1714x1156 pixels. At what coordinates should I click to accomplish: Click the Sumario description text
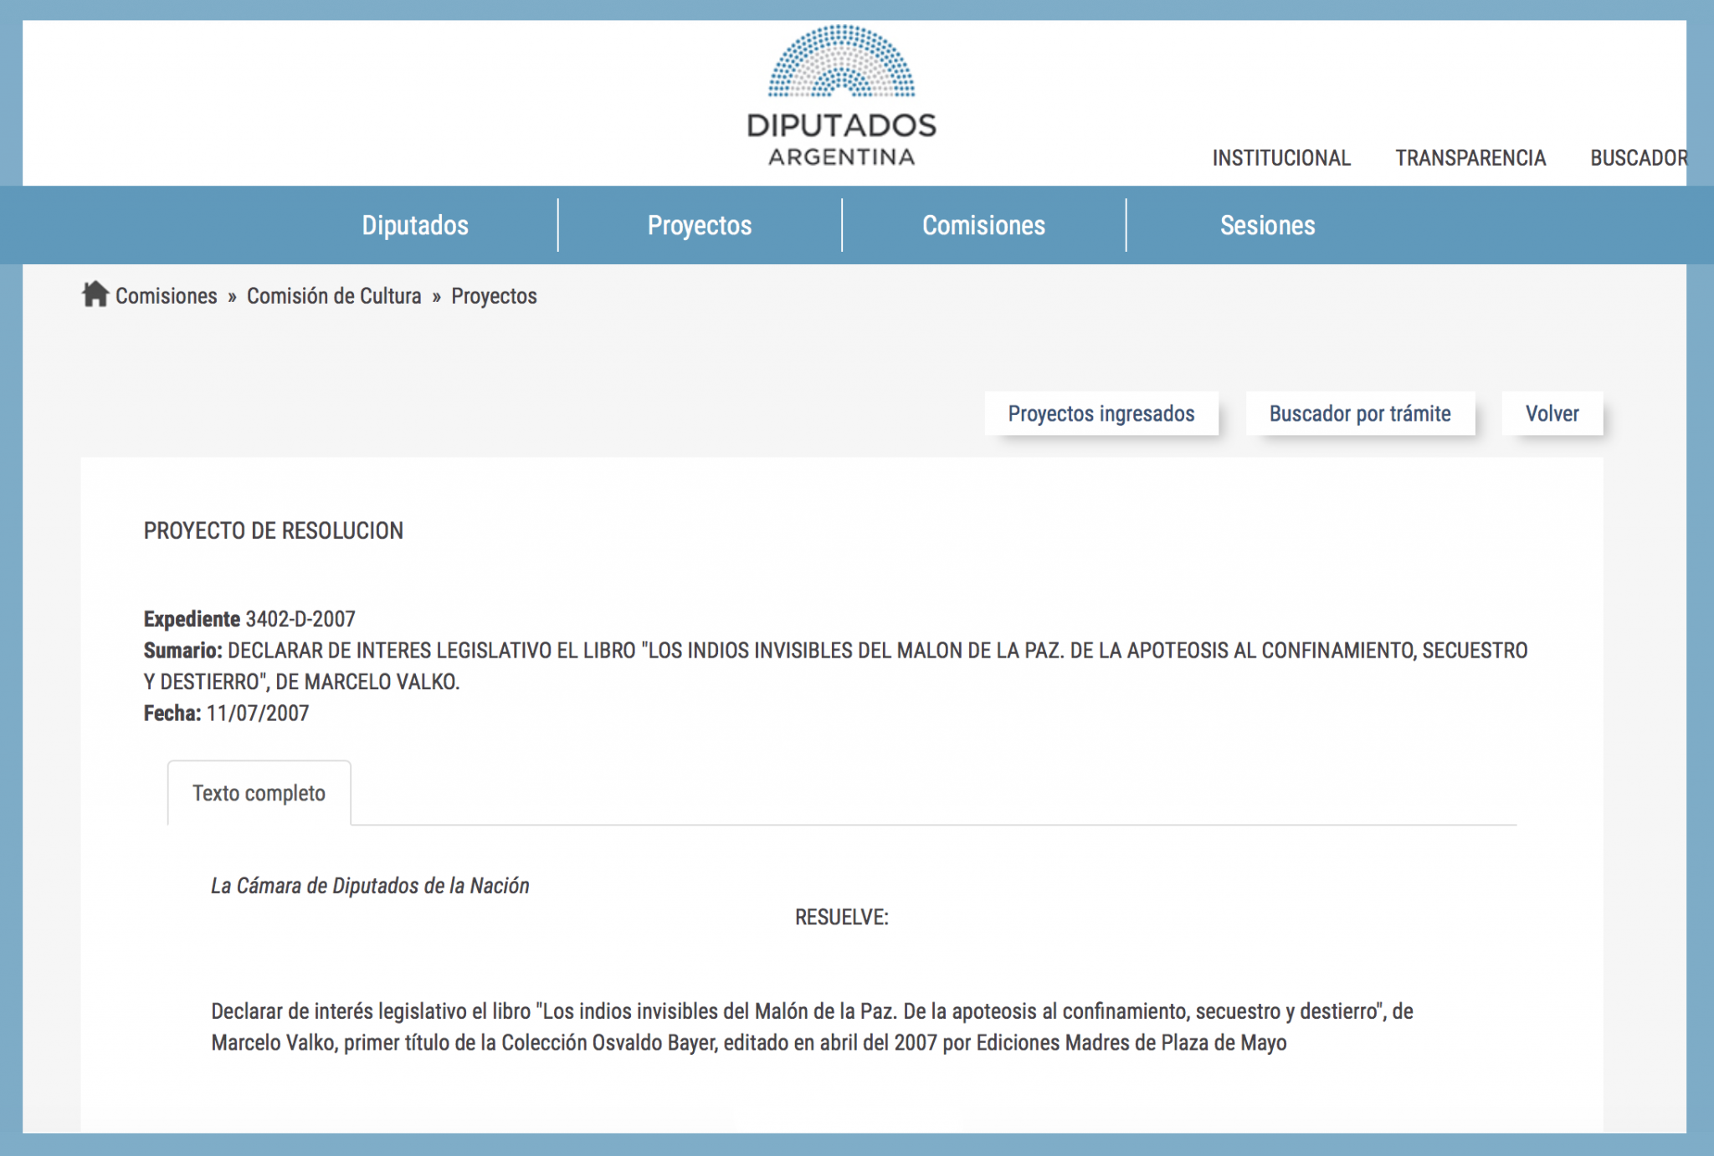835,666
